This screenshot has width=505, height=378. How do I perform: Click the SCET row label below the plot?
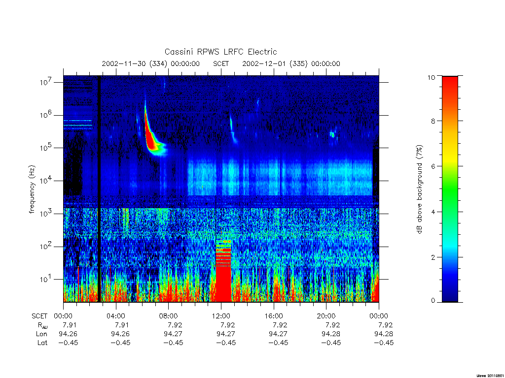[x=39, y=316]
